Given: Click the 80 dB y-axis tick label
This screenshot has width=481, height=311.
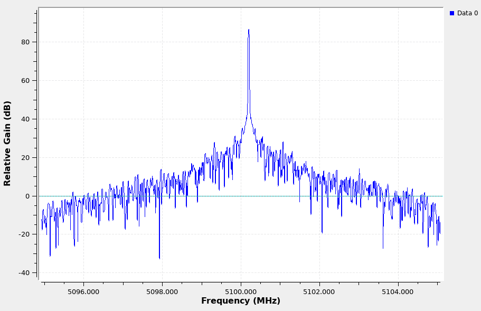Looking at the screenshot, I should tap(26, 42).
